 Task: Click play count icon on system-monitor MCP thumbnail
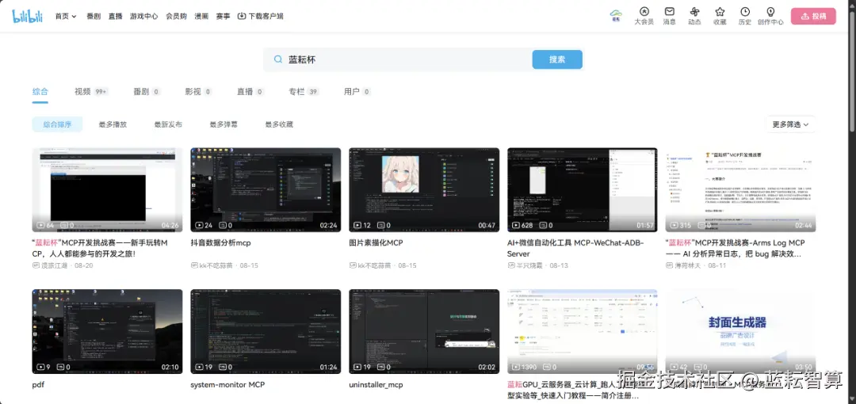(x=199, y=367)
